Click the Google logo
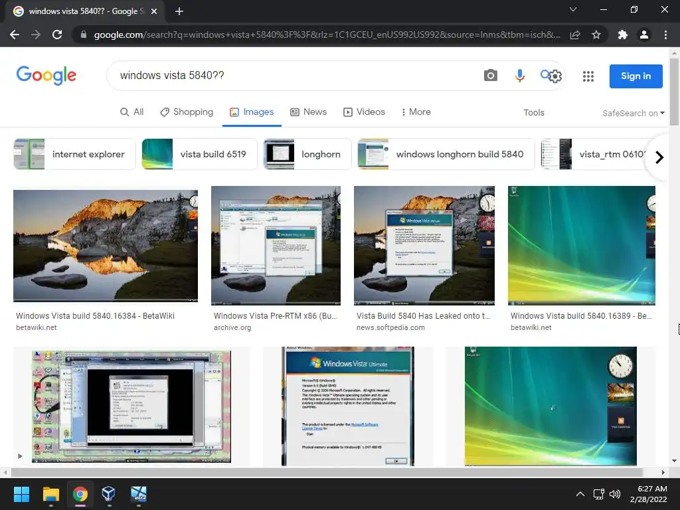680x510 pixels. click(46, 76)
